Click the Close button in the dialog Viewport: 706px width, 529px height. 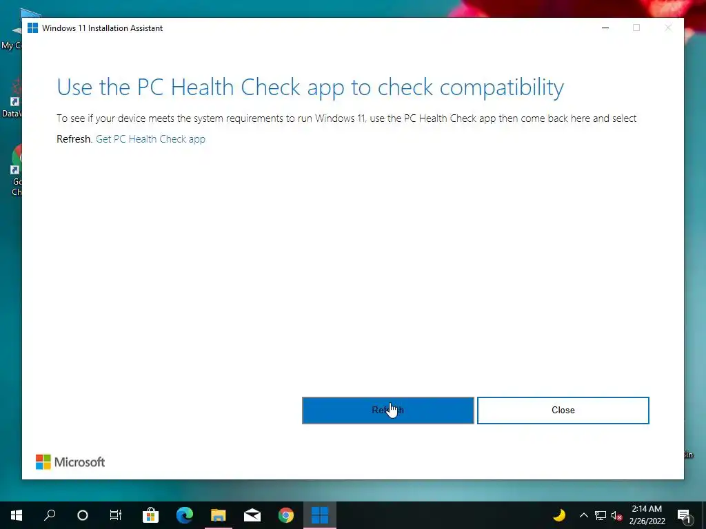[563, 411]
